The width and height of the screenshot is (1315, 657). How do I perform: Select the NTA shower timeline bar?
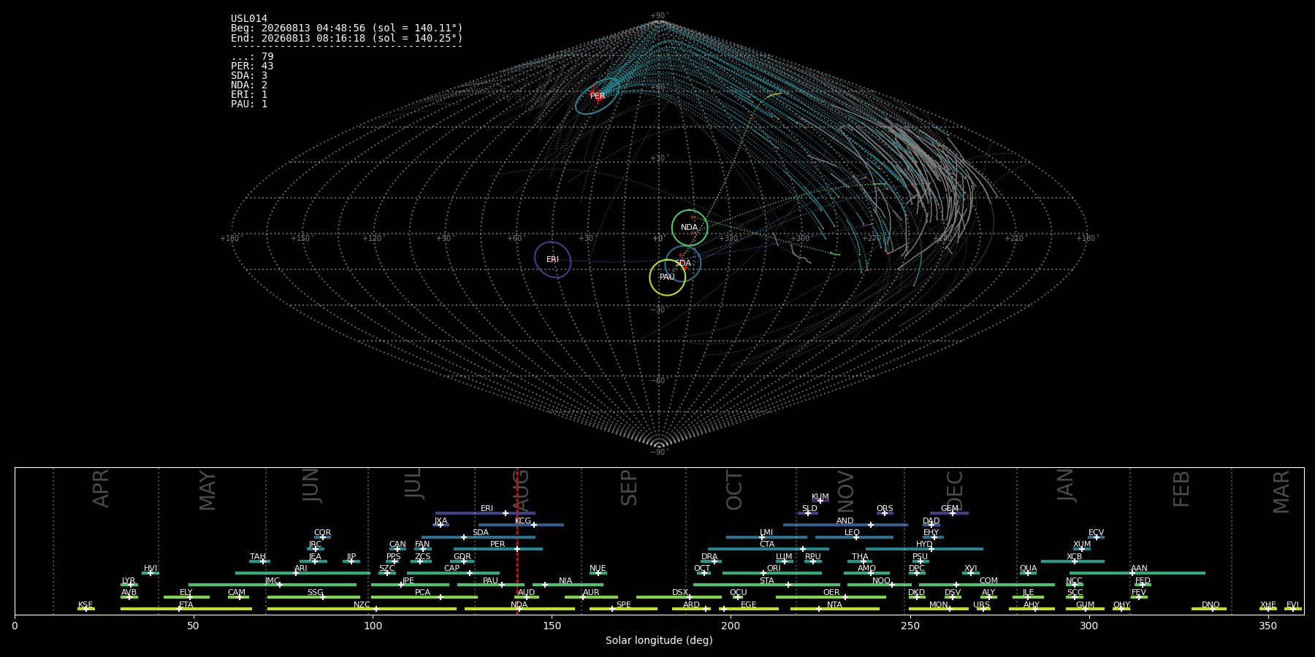835,609
